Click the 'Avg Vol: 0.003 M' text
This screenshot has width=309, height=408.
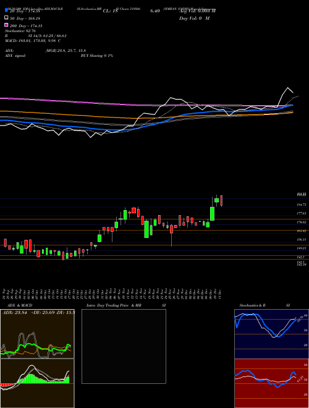(x=197, y=11)
